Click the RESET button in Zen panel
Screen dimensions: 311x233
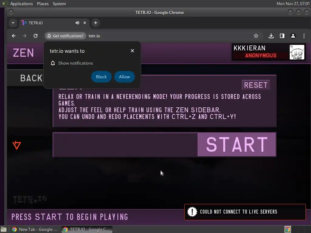(256, 85)
